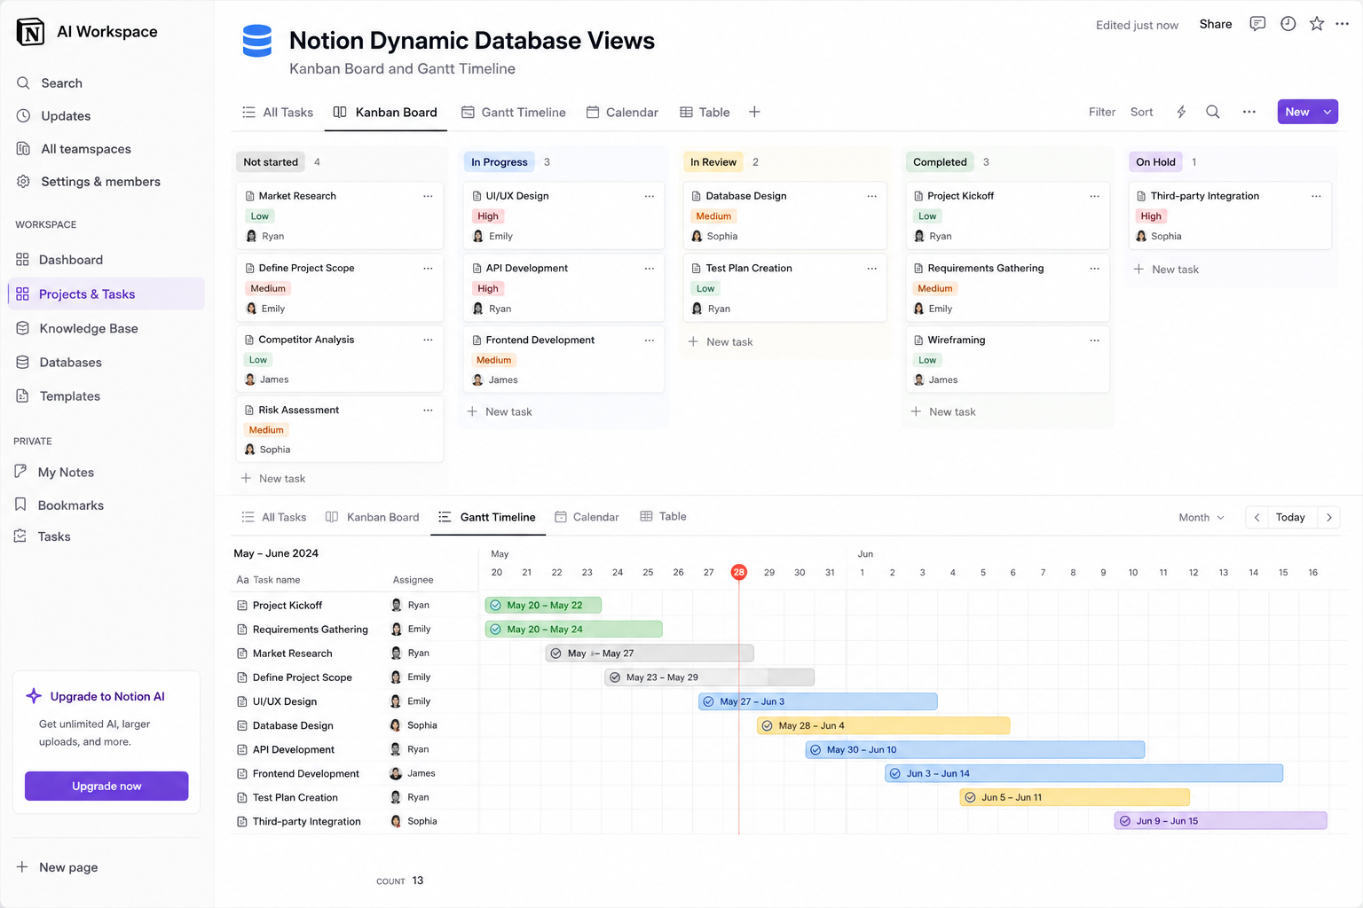
Task: Switch to top Table view tab
Action: pyautogui.click(x=705, y=113)
